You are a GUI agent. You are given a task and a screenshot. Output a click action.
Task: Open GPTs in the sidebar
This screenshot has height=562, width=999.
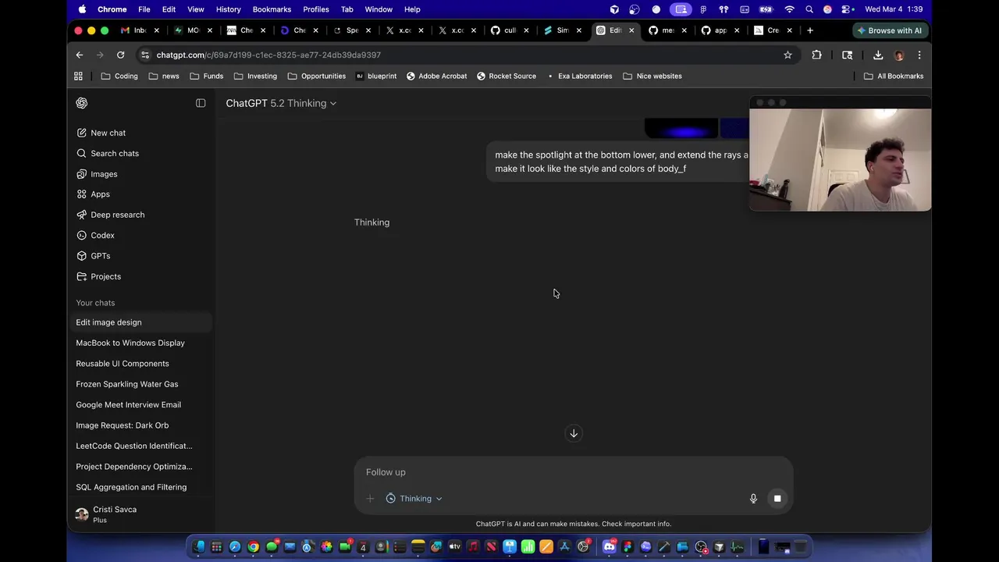[140, 256]
